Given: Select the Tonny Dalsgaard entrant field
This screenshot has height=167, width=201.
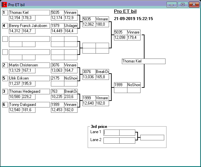Looking at the screenshot, I should point(29,105).
